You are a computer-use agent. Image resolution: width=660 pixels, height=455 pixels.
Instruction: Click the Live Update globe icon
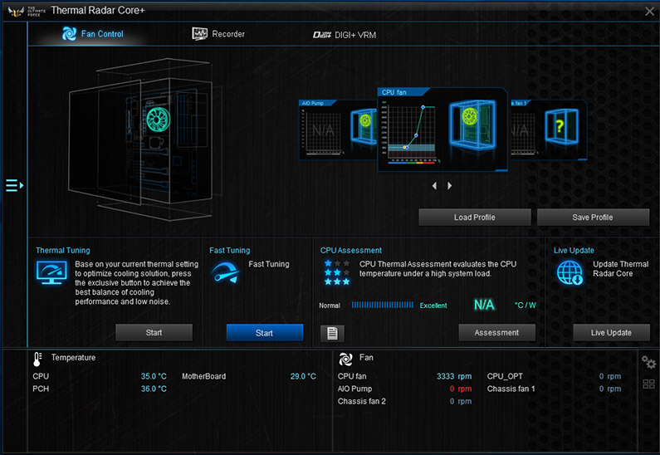point(570,272)
